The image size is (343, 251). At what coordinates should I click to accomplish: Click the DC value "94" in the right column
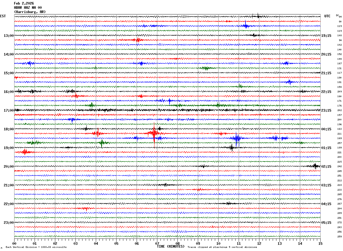coord(340,40)
